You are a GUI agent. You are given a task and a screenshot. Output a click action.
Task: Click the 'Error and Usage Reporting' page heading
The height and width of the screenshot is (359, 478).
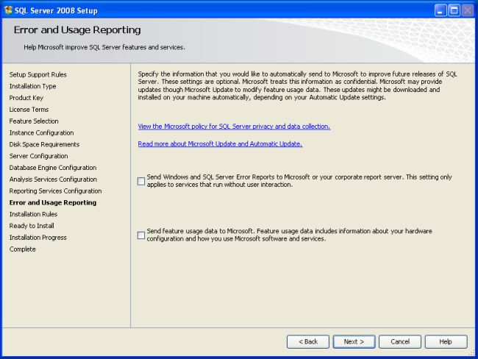(x=77, y=30)
